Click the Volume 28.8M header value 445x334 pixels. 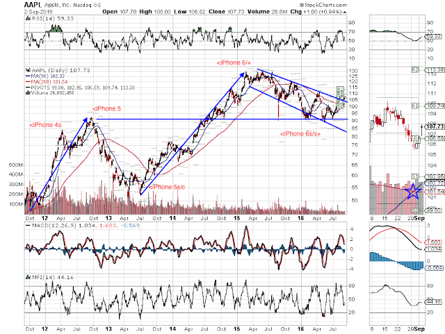click(267, 12)
